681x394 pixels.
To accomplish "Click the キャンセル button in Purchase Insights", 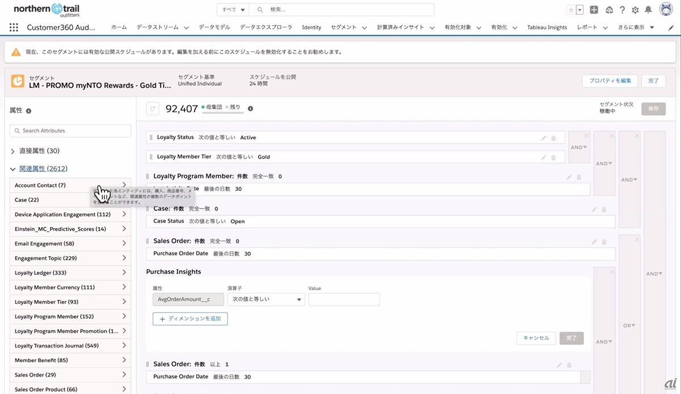I will (x=536, y=338).
